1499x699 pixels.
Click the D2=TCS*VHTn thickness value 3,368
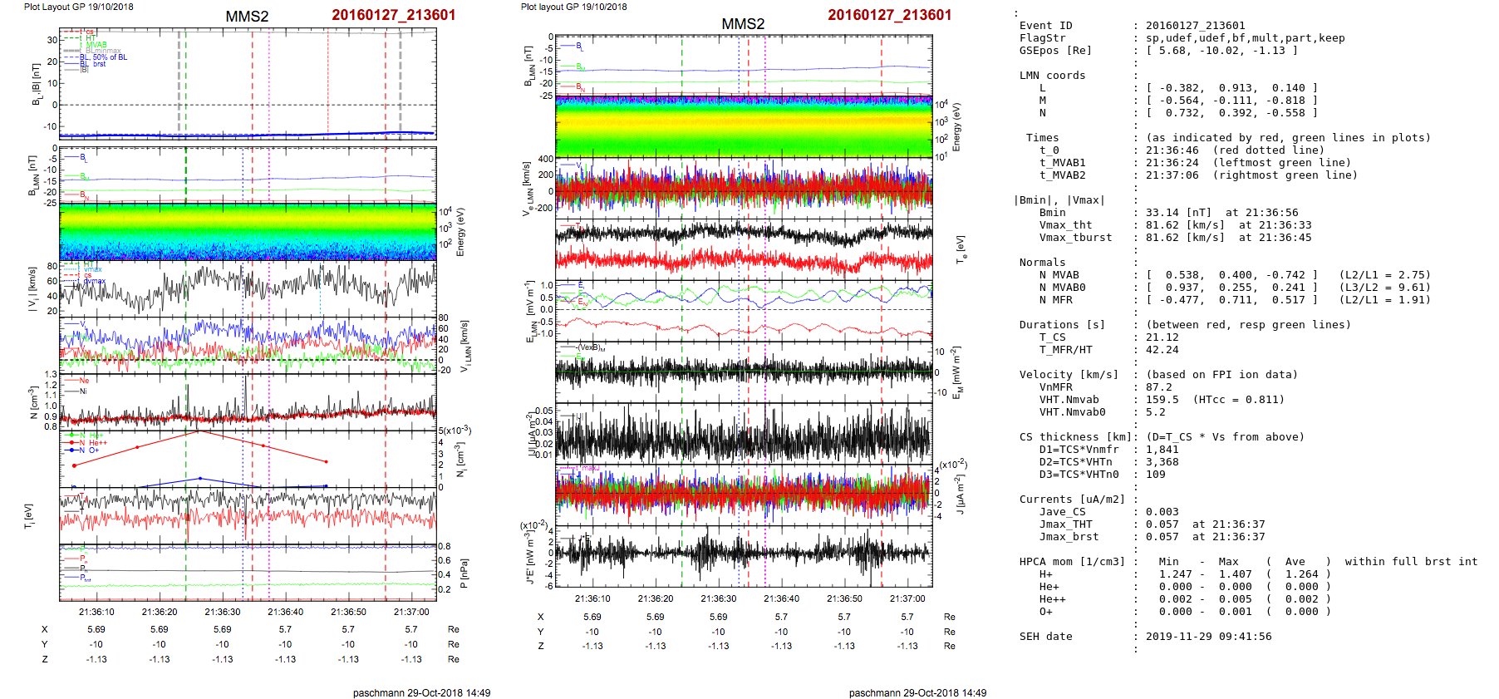(x=1162, y=462)
